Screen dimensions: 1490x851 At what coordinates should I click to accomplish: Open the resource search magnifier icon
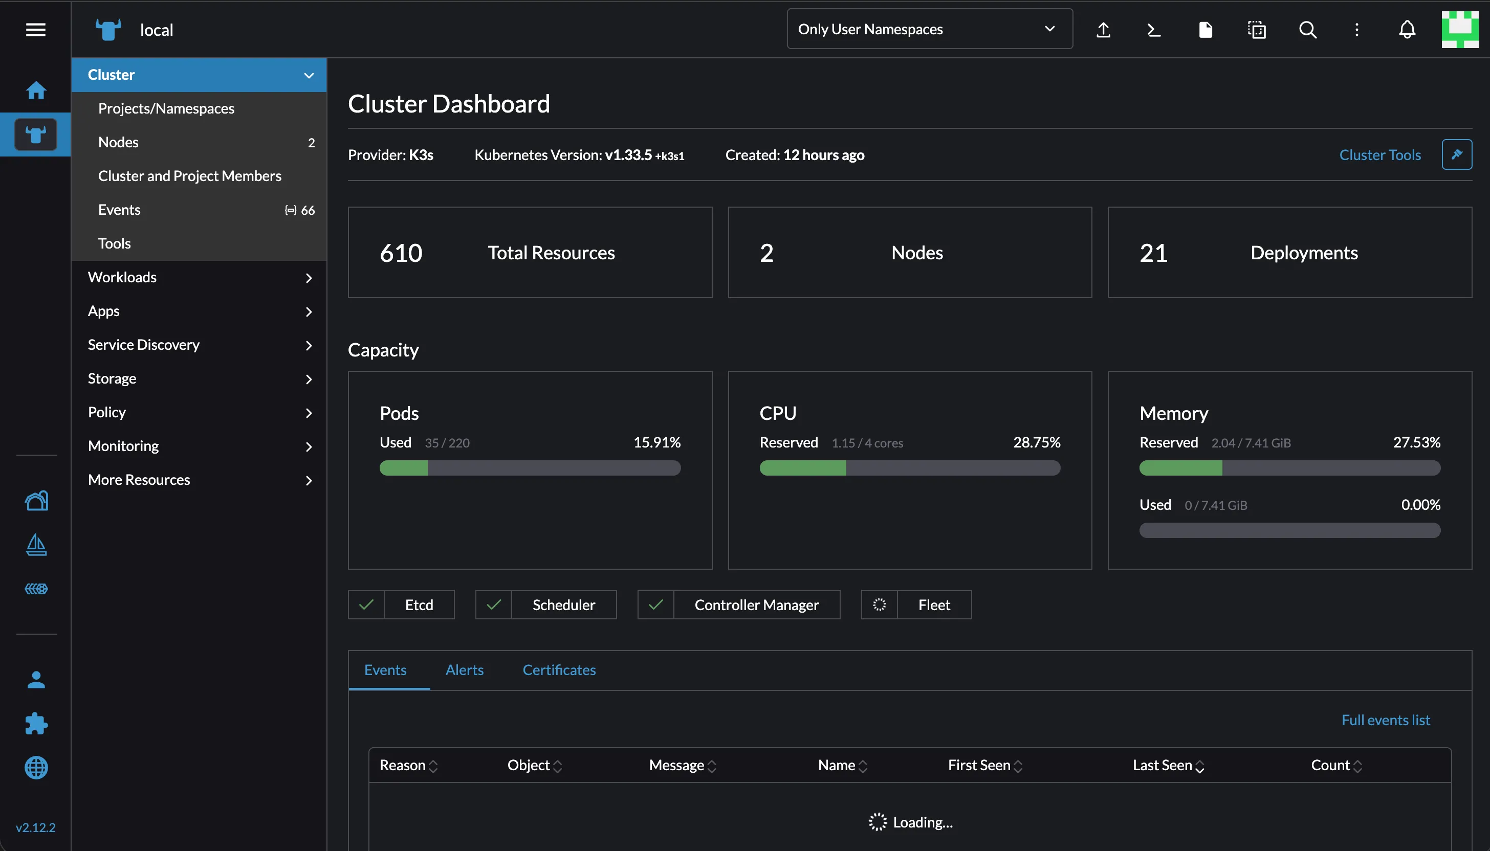point(1307,29)
